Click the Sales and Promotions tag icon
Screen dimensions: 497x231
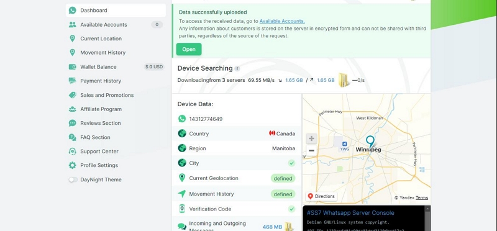pos(73,95)
